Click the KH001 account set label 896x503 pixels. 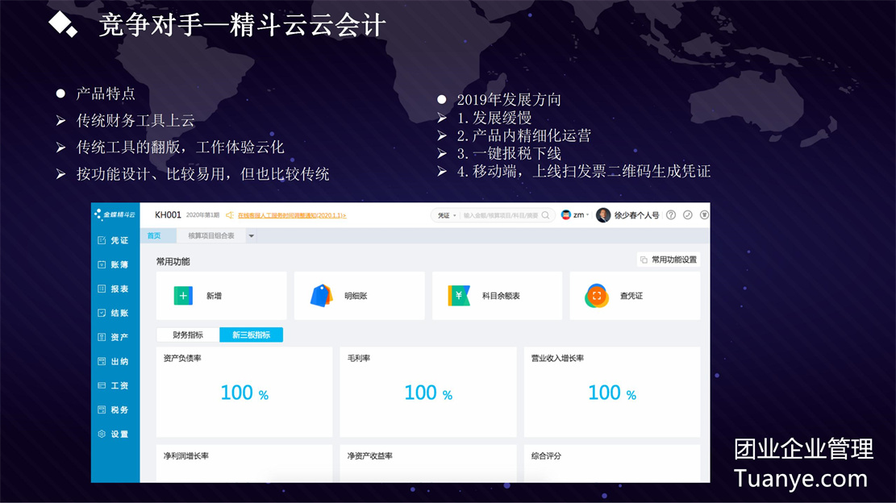pos(168,214)
